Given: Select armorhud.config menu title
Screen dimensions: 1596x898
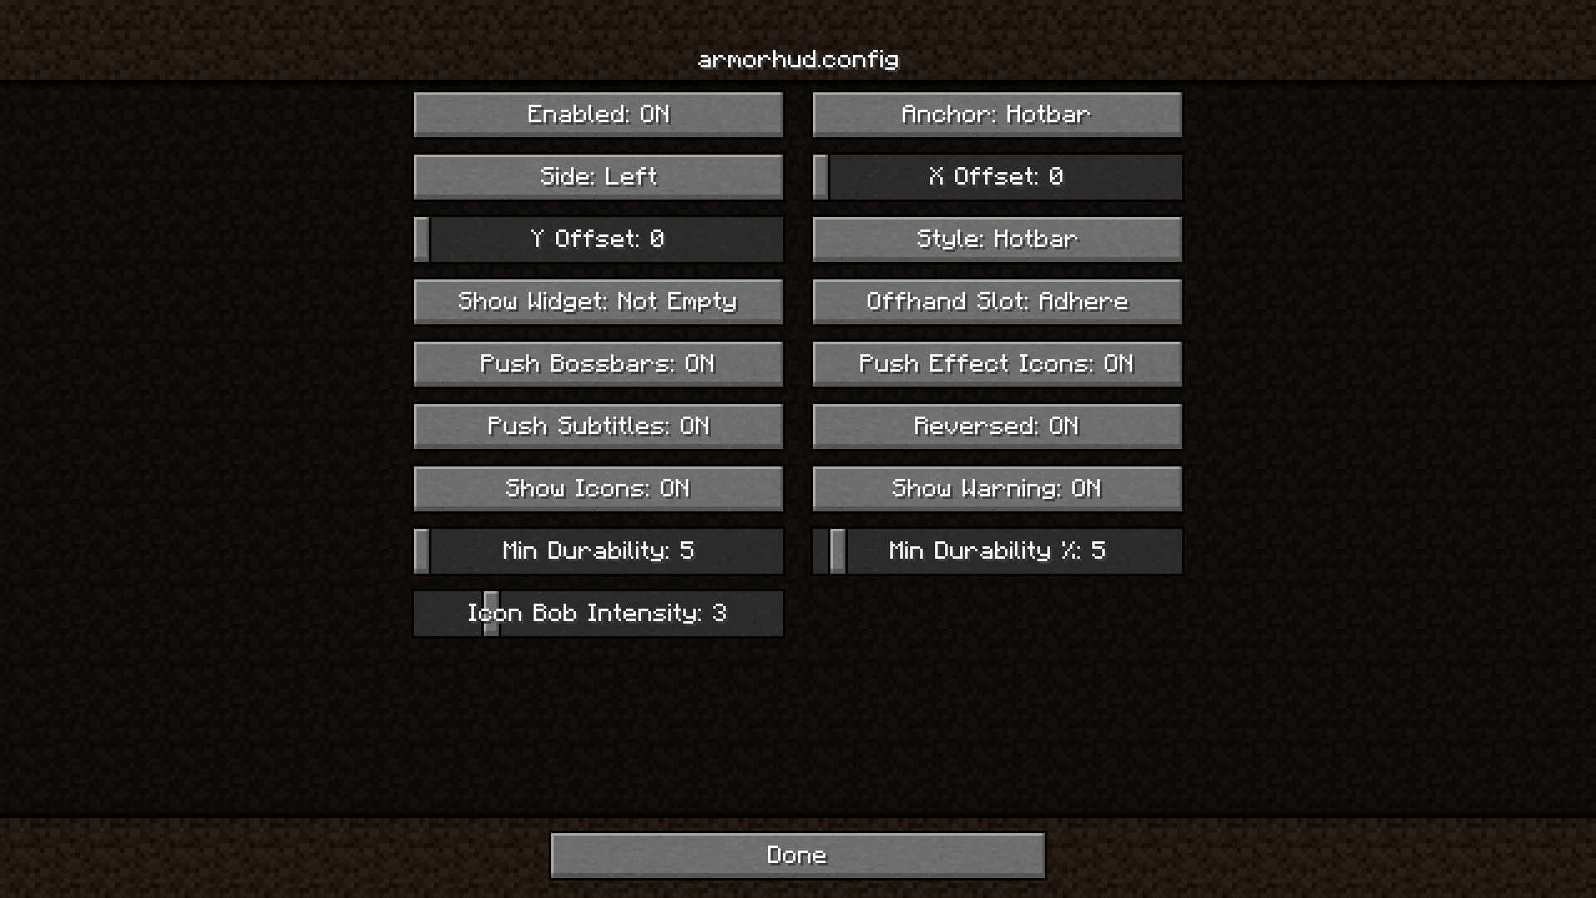Looking at the screenshot, I should click(798, 59).
